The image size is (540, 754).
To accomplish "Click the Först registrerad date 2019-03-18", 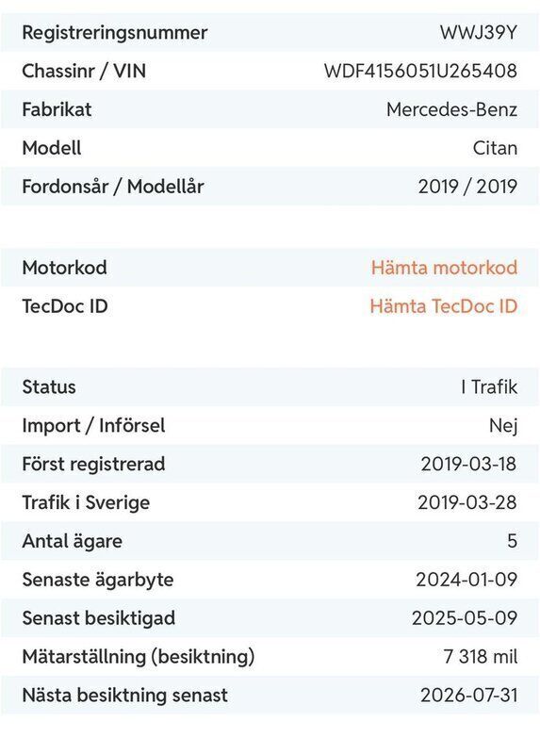I will 468,464.
